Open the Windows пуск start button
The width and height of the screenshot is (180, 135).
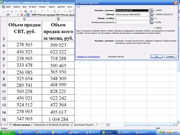[6, 132]
